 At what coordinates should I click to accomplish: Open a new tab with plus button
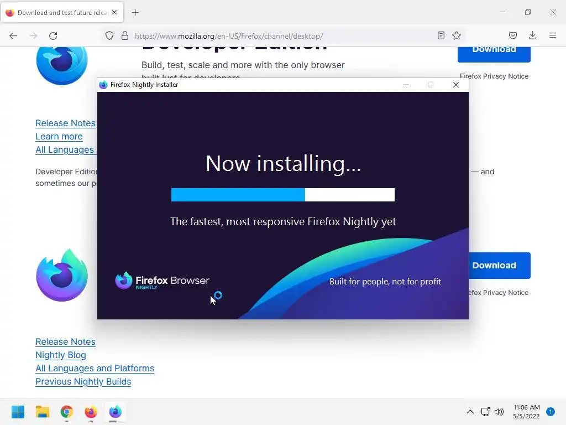pyautogui.click(x=135, y=13)
